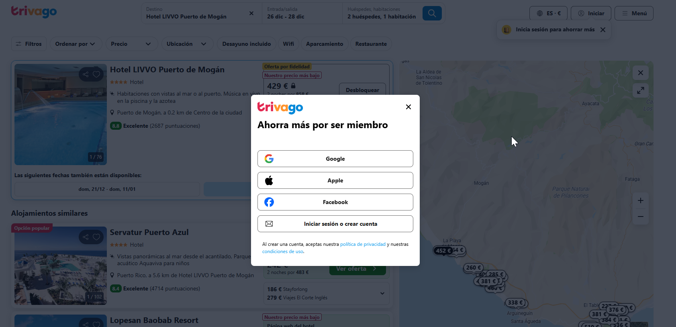Screen dimensions: 676x327
Task: Select the 338 € map price marker
Action: (x=515, y=302)
